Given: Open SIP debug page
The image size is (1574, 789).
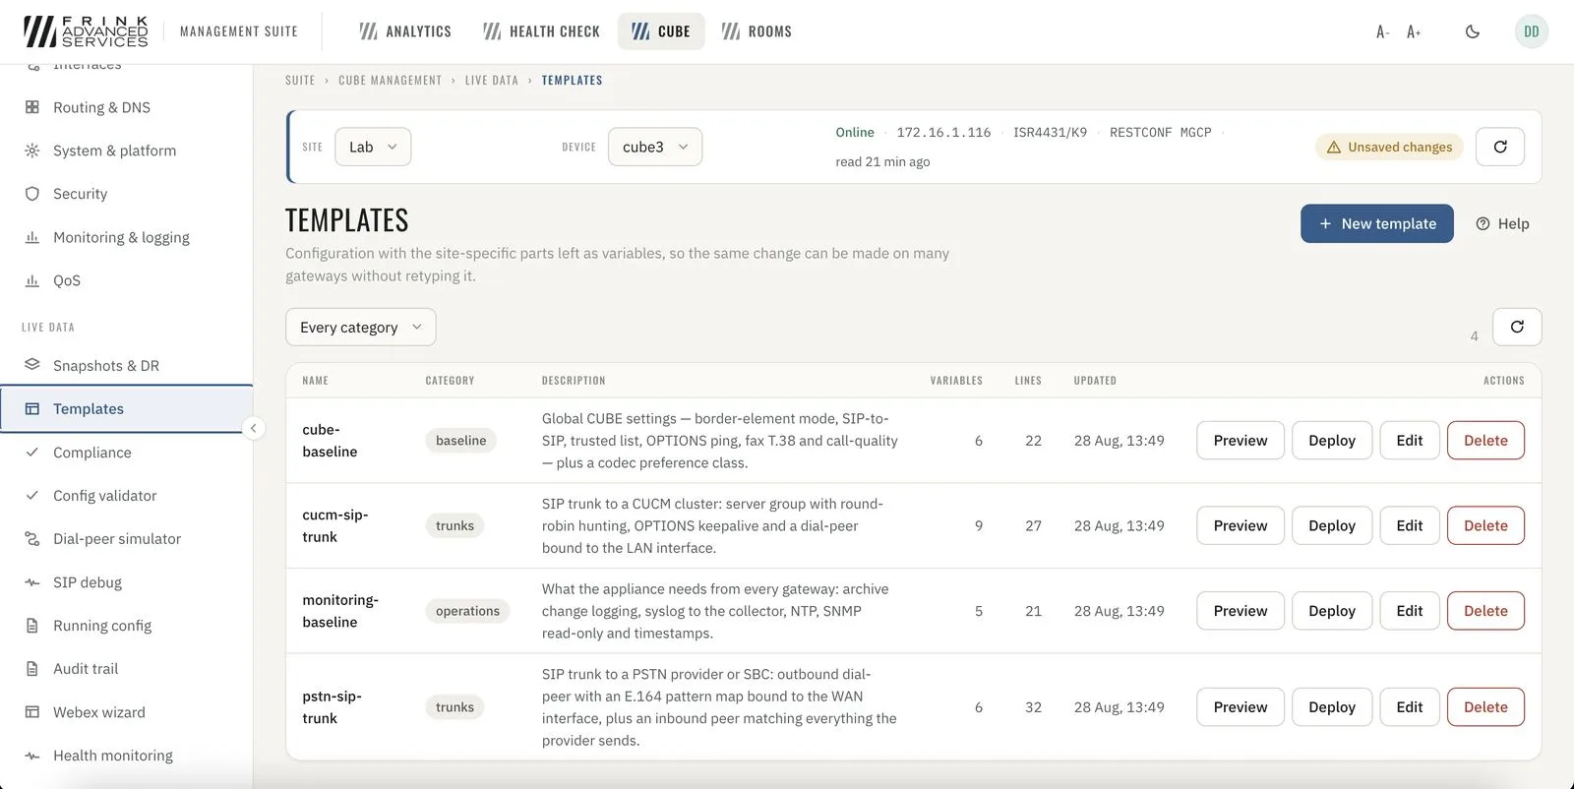Looking at the screenshot, I should point(126,582).
